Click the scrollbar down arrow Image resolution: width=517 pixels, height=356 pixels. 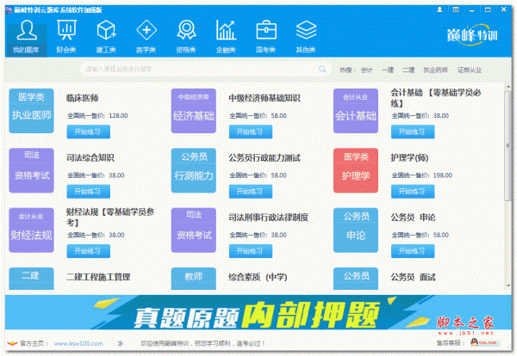tap(508, 285)
